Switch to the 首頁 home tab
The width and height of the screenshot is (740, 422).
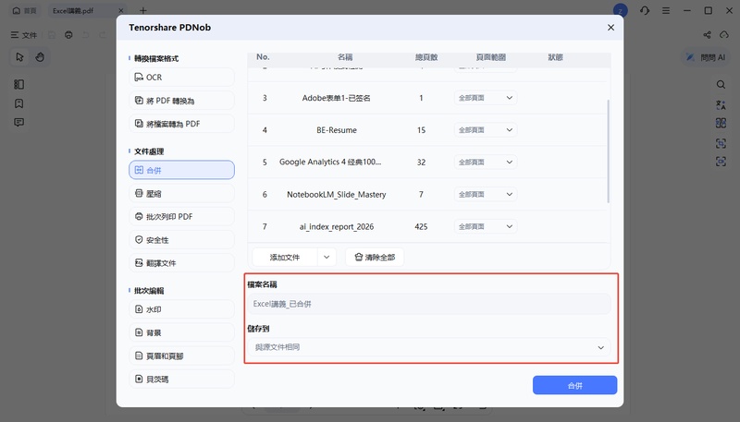tap(25, 10)
